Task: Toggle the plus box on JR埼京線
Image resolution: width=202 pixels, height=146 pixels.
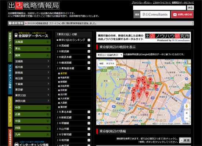Action: pos(89,140)
